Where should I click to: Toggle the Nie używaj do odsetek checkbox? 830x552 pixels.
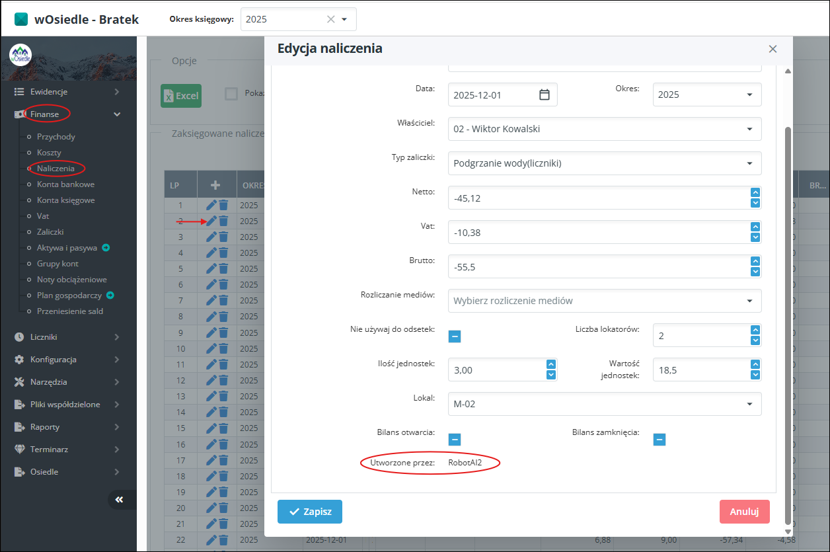455,336
